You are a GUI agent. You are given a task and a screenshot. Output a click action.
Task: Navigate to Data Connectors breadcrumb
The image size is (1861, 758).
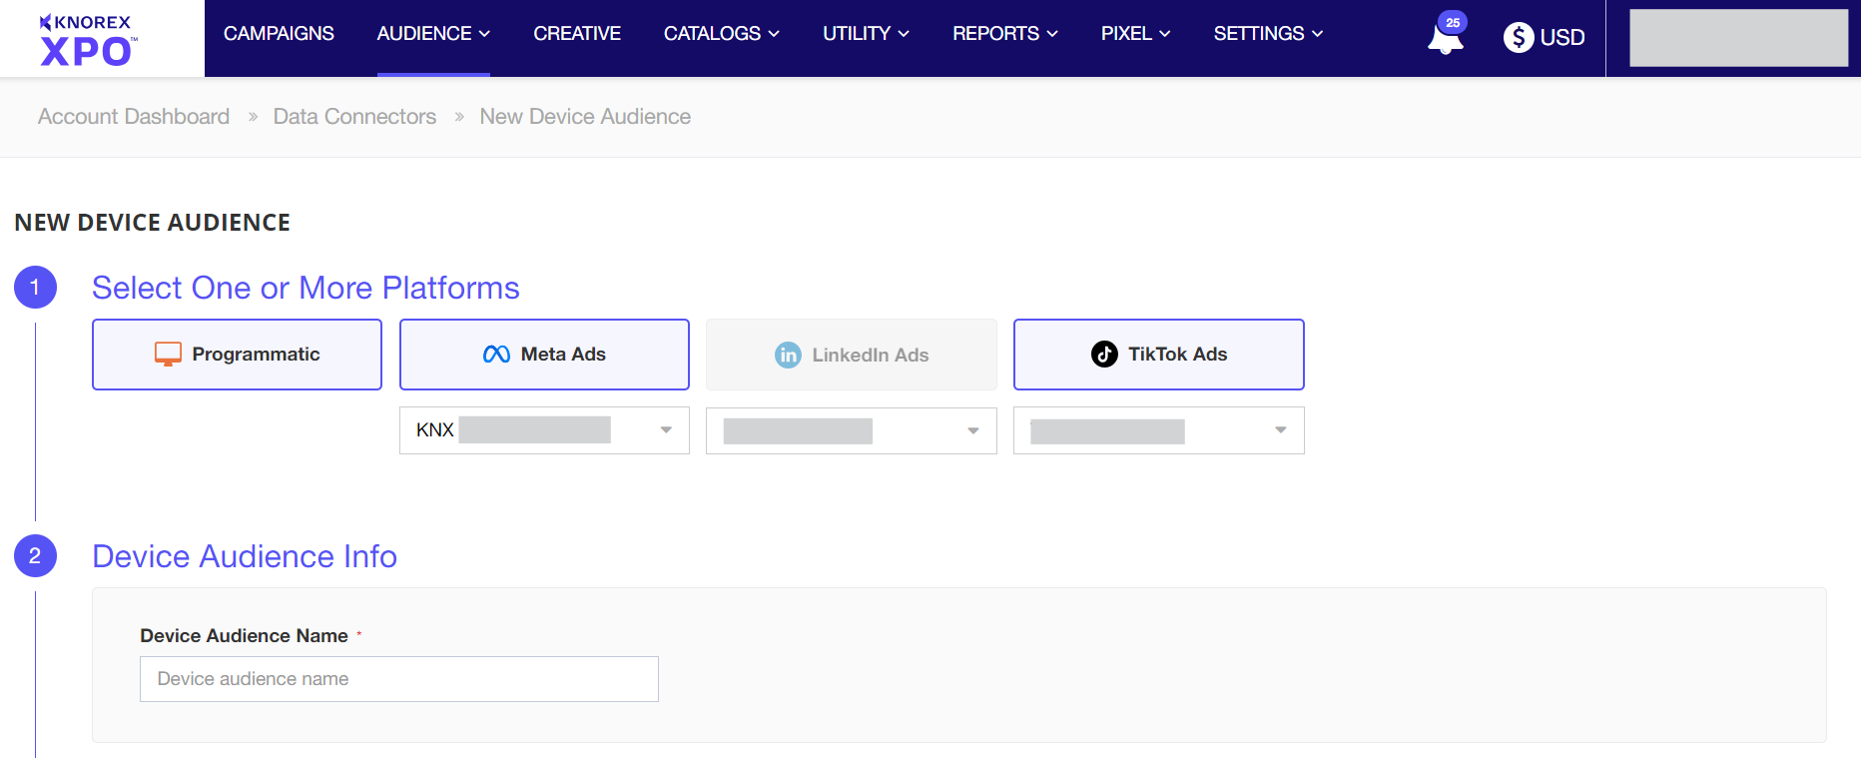[x=354, y=117]
